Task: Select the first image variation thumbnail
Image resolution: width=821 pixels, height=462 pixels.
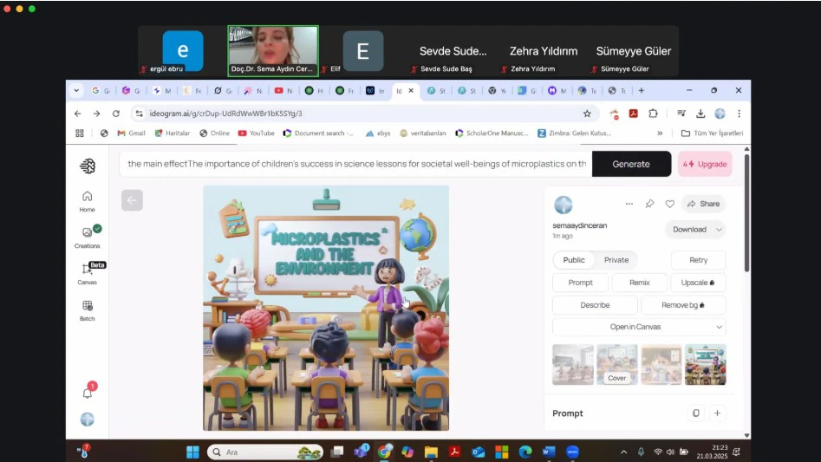Action: (573, 364)
